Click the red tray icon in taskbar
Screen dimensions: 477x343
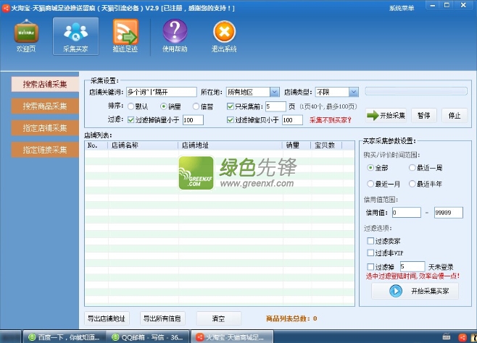(463, 337)
